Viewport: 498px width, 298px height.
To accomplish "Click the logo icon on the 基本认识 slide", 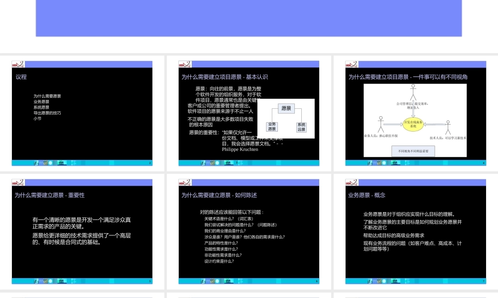I will [185, 64].
